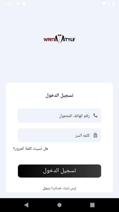
Task: Tap the 4:44 clock in status bar
Action: point(8,3)
